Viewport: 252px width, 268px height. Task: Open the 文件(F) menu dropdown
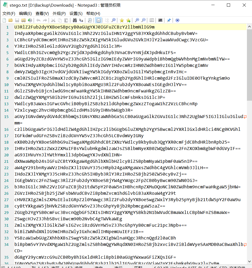click(9, 14)
